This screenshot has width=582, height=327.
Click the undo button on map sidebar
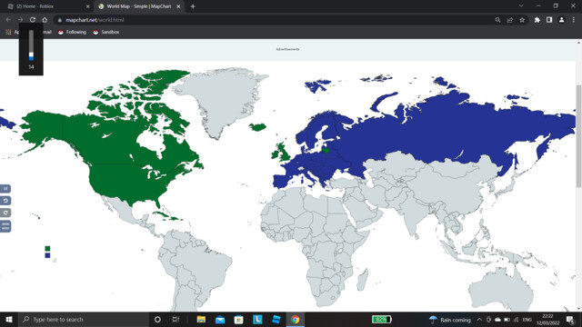[x=5, y=201]
